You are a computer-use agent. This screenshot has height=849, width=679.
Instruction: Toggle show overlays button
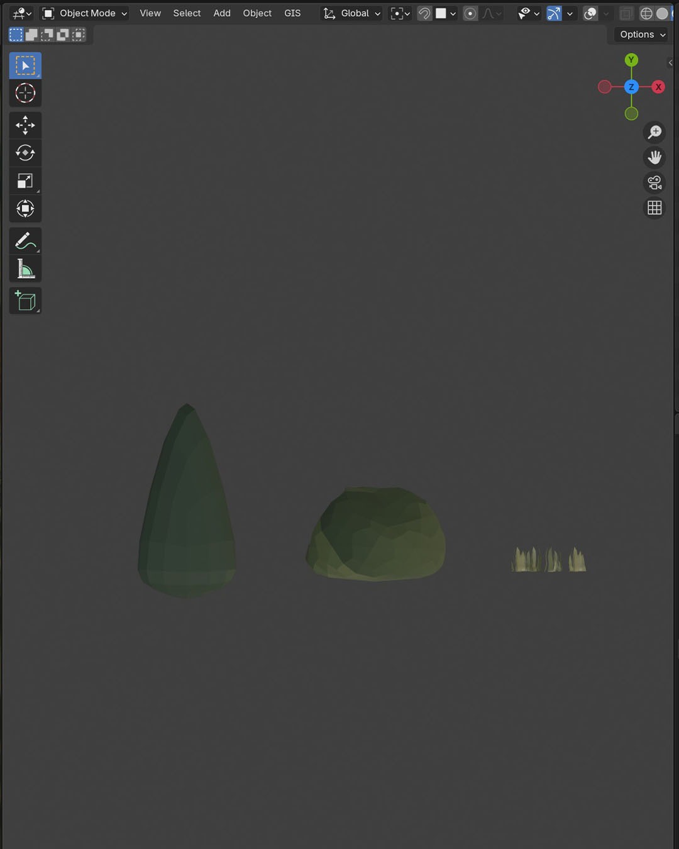[590, 13]
